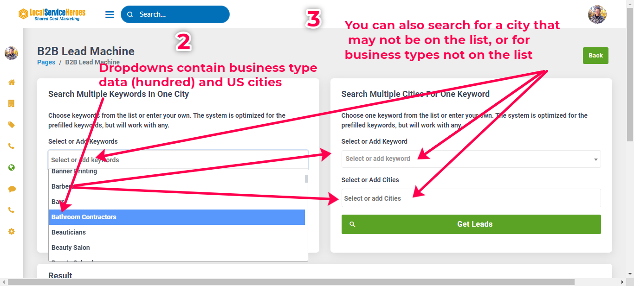The width and height of the screenshot is (634, 286).
Task: Click the Home icon in sidebar
Action: pyautogui.click(x=12, y=82)
